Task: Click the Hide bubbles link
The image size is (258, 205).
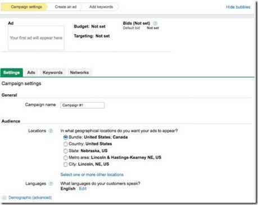Action: coord(238,7)
